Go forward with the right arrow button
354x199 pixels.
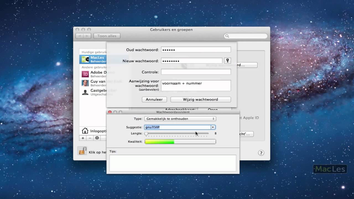[87, 36]
